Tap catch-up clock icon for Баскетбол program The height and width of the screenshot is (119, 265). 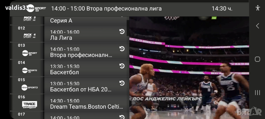point(122,66)
